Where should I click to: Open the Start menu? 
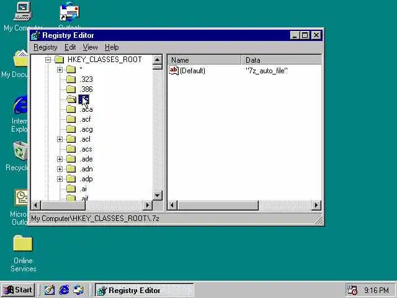[x=18, y=290]
